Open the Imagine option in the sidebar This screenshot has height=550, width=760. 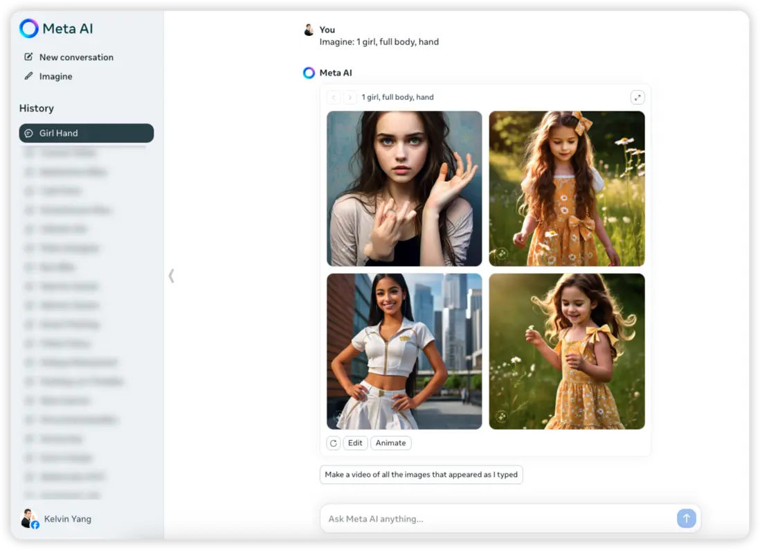click(x=48, y=77)
